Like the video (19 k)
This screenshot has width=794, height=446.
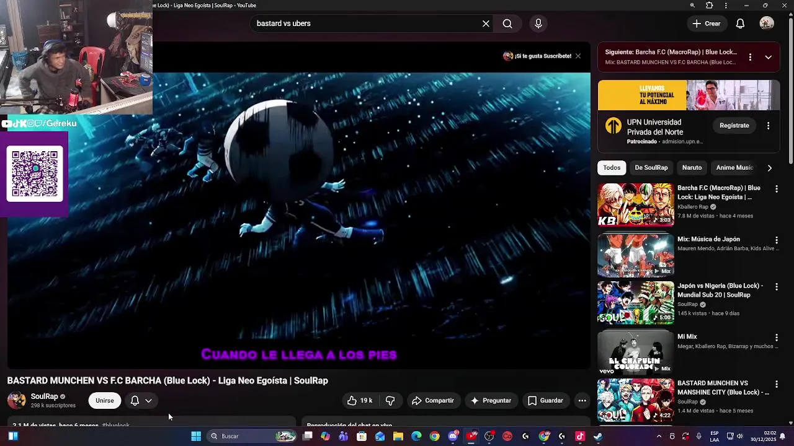(x=360, y=401)
